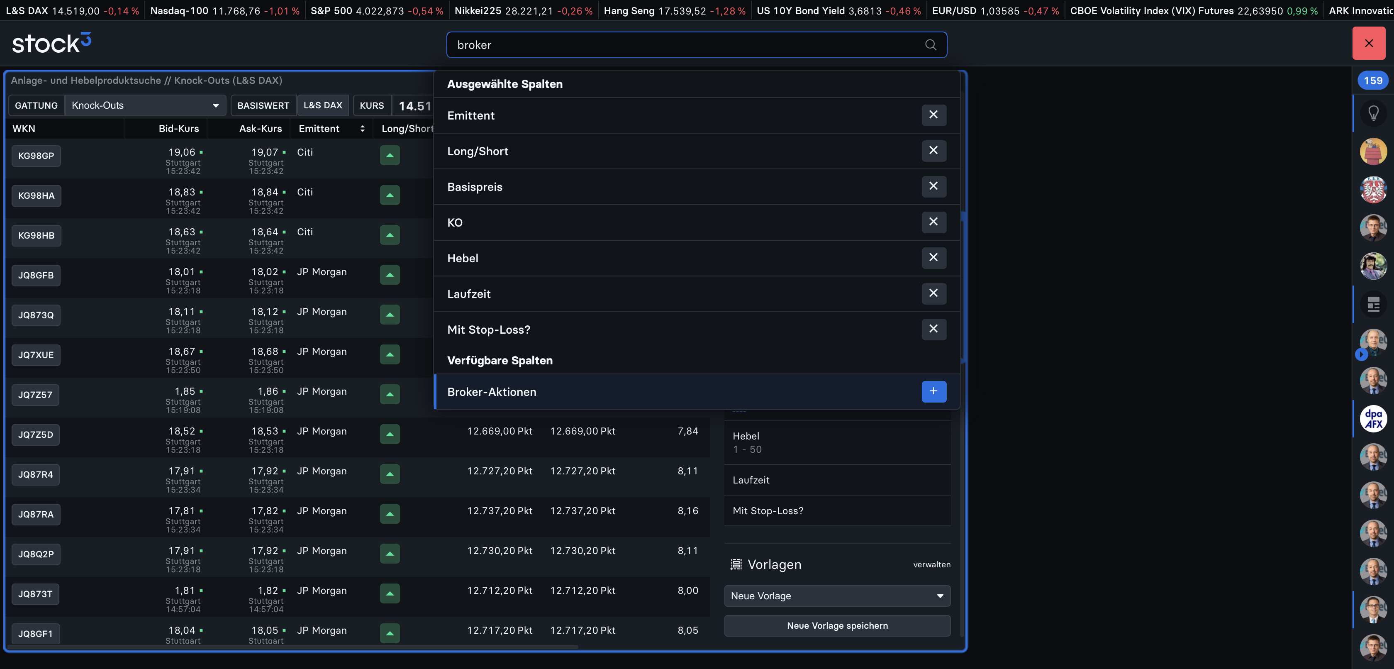
Task: Click the long arrow icon for JQ8GFB
Action: [390, 275]
